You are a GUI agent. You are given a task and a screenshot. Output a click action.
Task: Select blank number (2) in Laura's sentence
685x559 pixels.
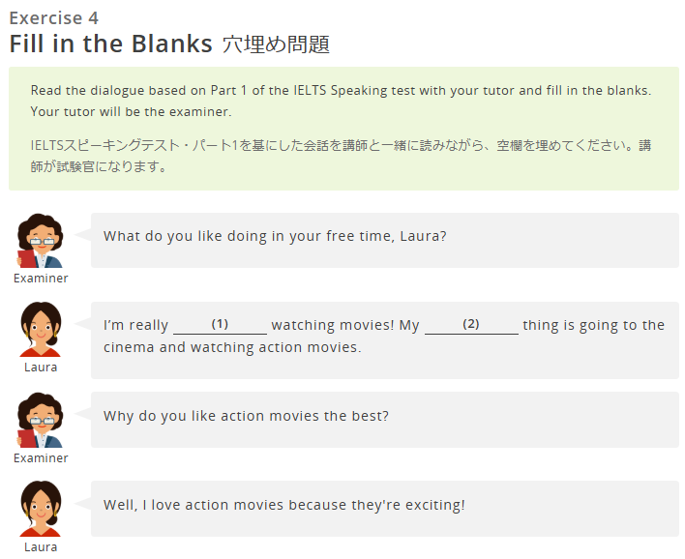click(471, 325)
